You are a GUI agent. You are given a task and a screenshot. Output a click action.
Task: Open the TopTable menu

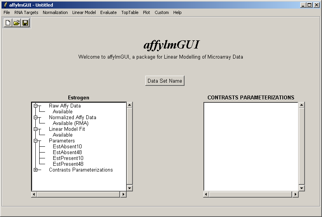pos(130,12)
